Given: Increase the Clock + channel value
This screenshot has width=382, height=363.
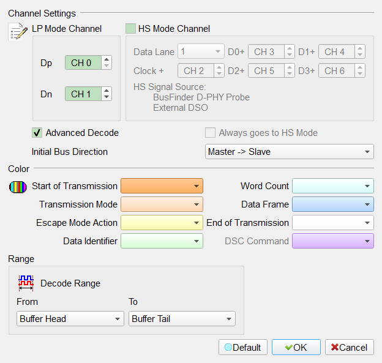Looking at the screenshot, I should (219, 67).
